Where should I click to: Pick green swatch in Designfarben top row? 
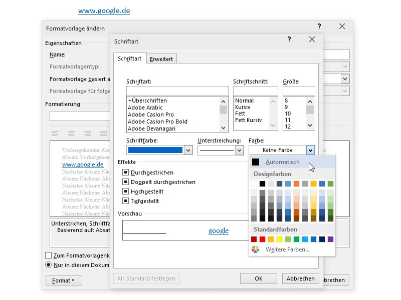tap(330, 183)
